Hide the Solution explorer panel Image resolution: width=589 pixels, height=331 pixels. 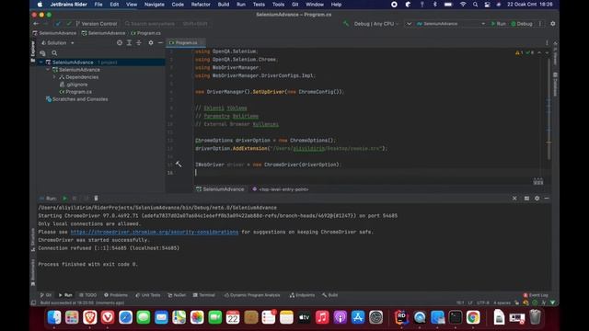[x=160, y=43]
